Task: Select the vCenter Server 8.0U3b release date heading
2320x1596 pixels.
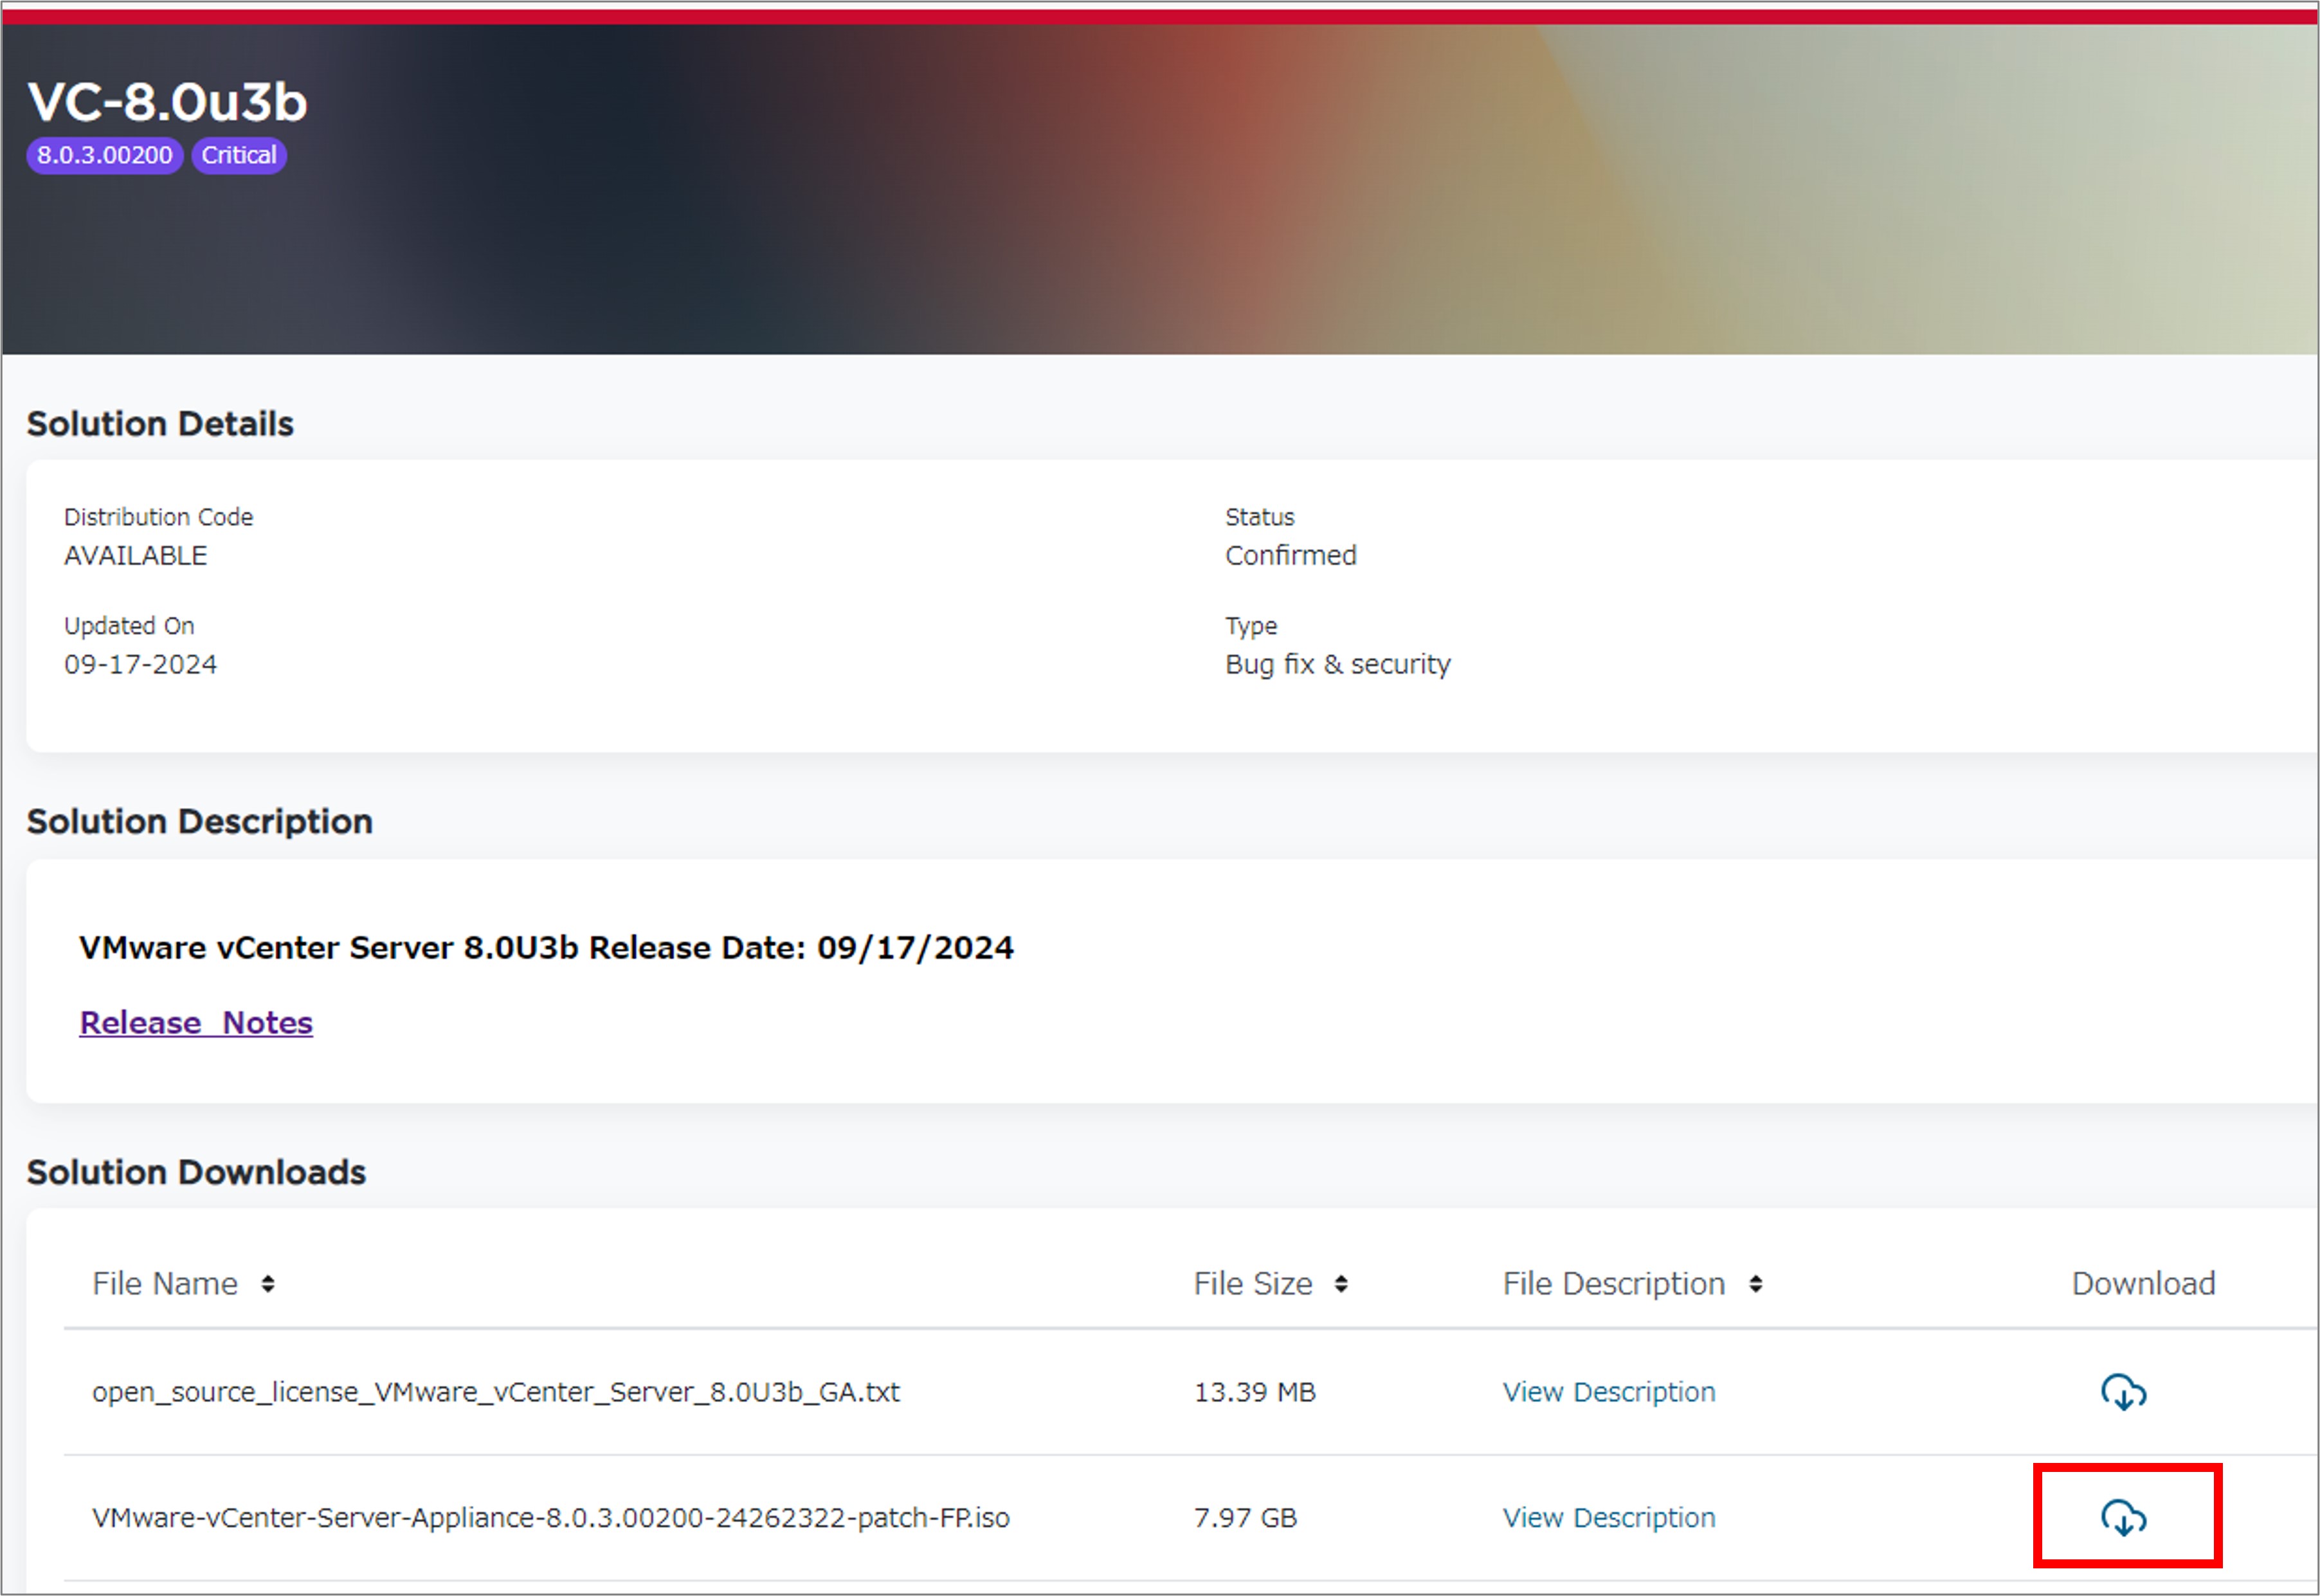Action: pyautogui.click(x=546, y=948)
